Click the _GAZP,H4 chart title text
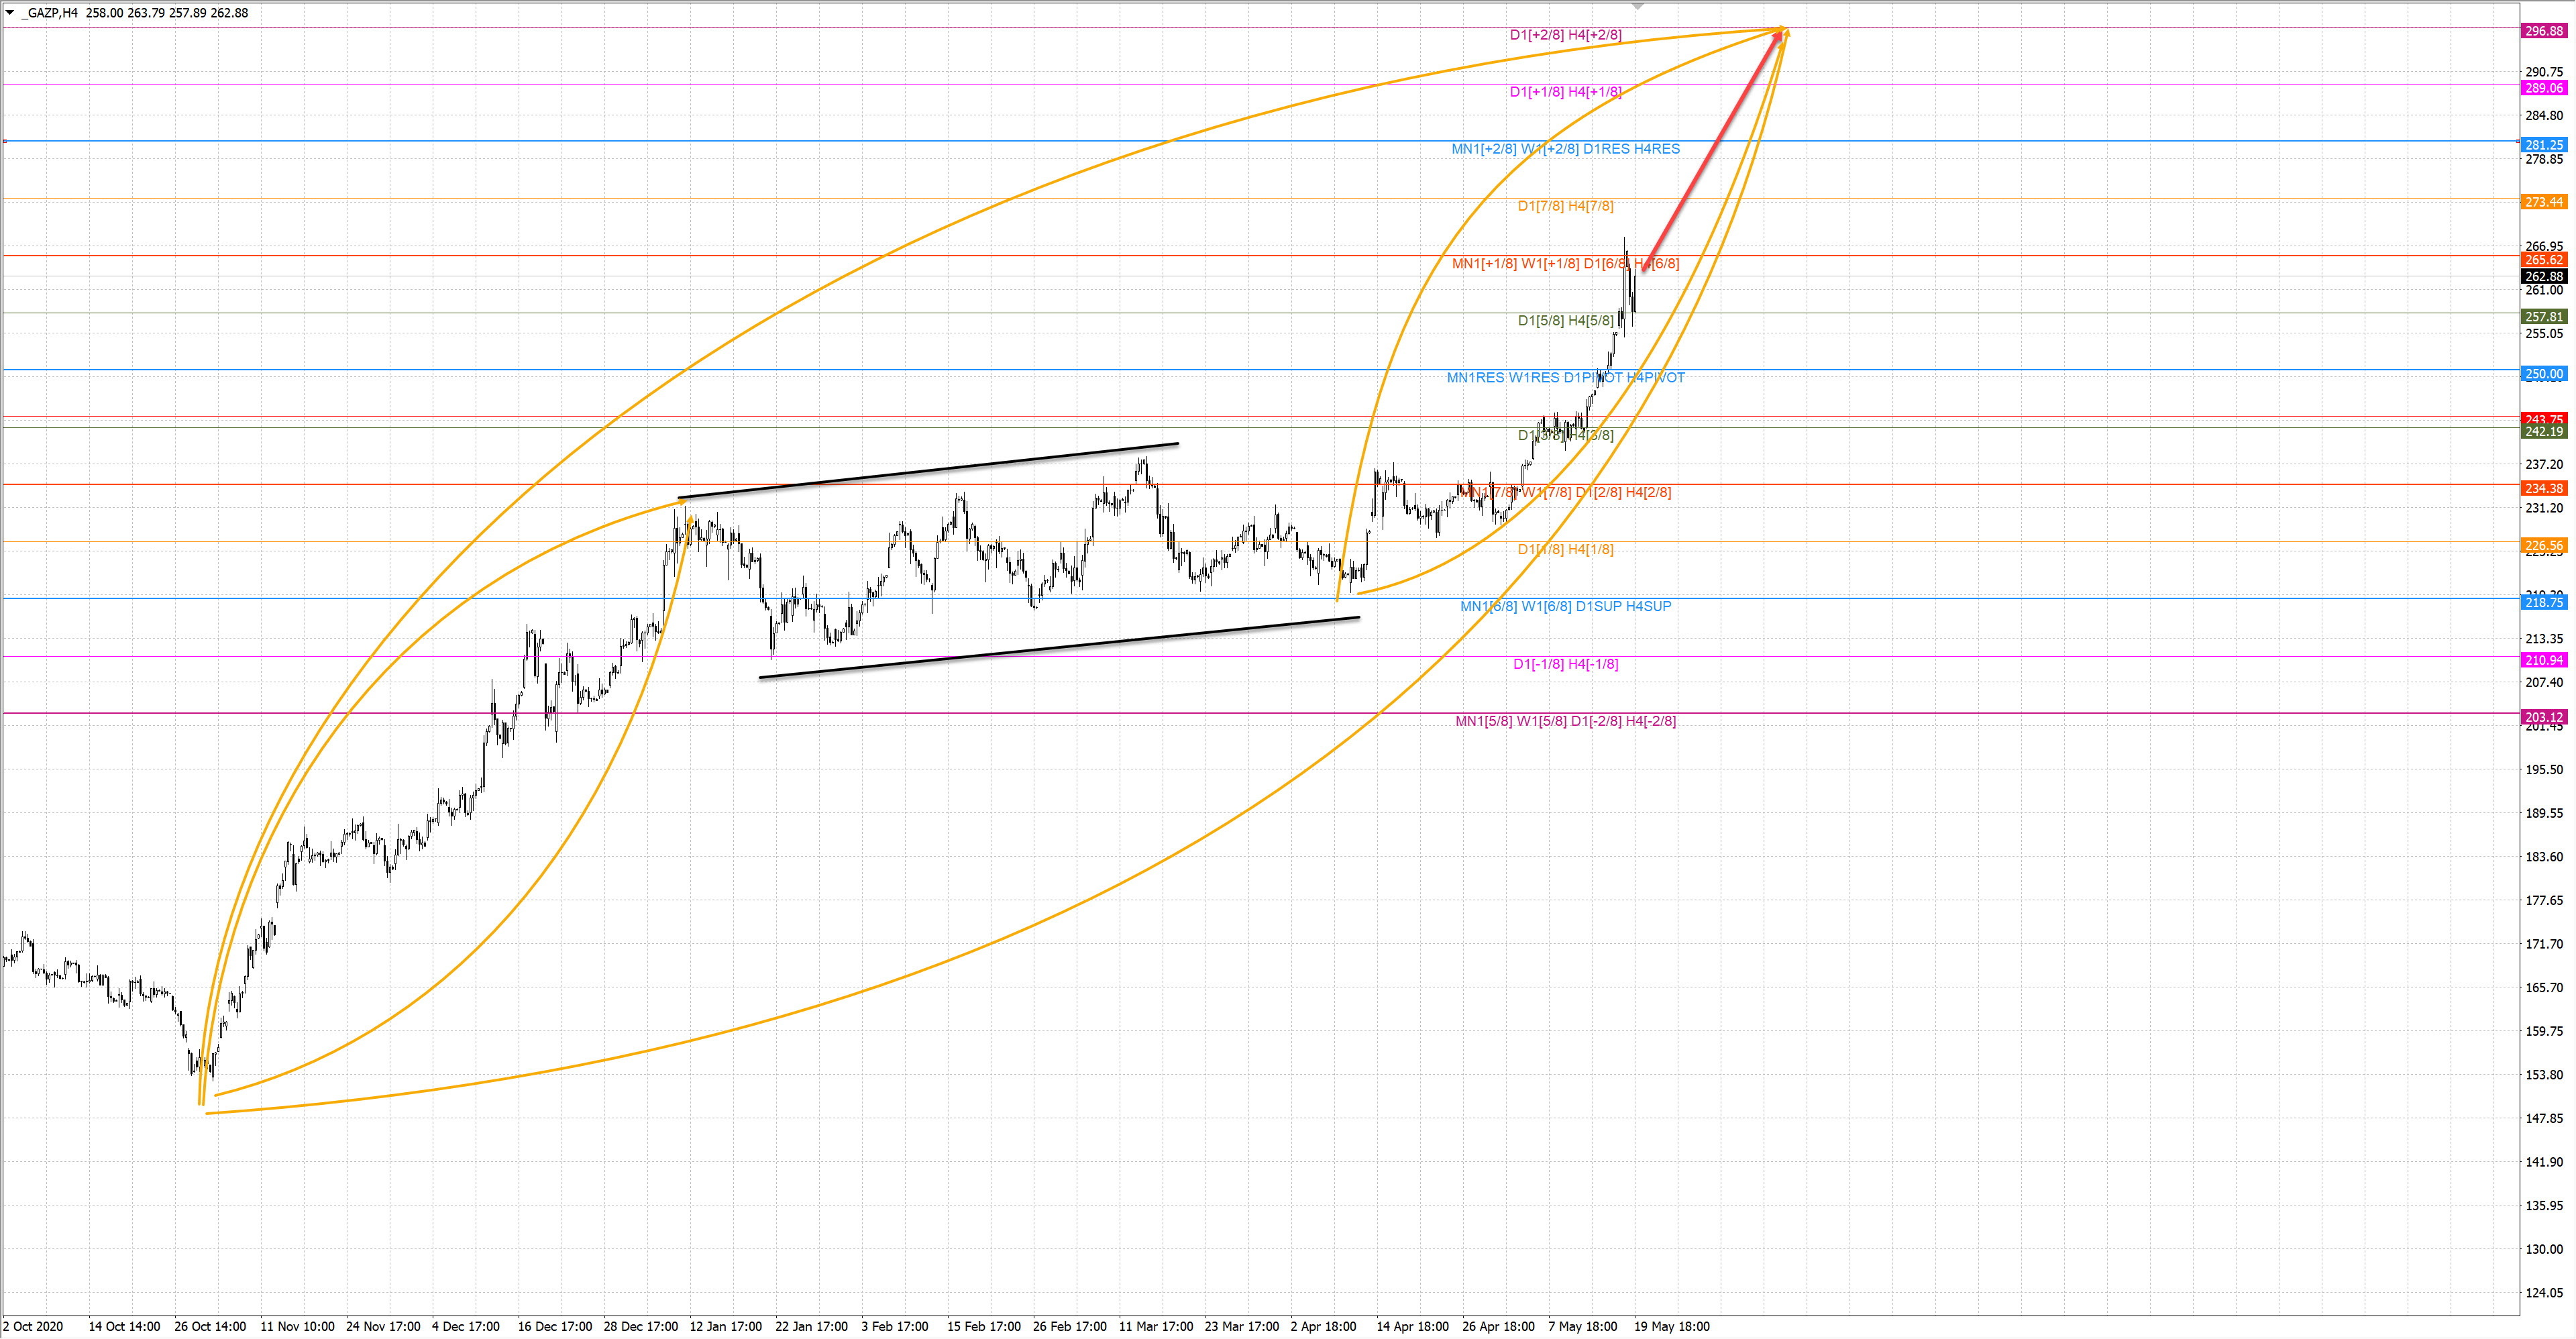Screen dimensions: 2576x1339 point(49,13)
